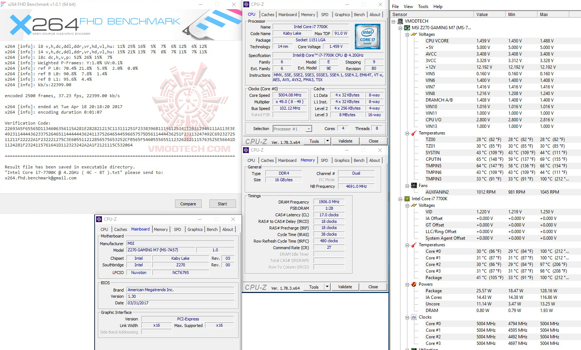Open Bench tab in top CPU-Z window
The width and height of the screenshot is (581, 350).
tap(360, 15)
